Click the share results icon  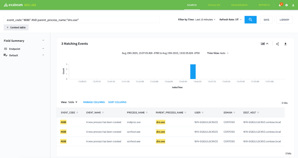pos(277,44)
